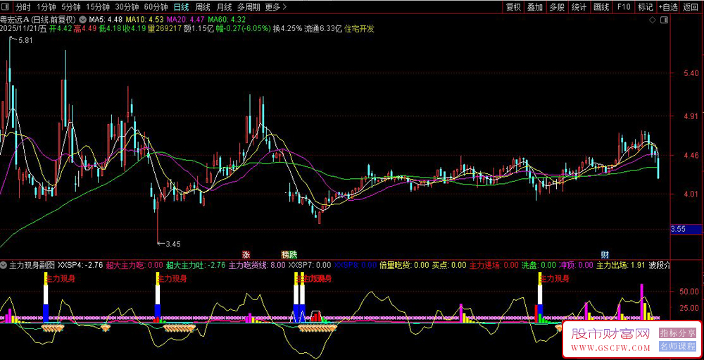
Task: Click the 返回 back button
Action: [x=691, y=7]
